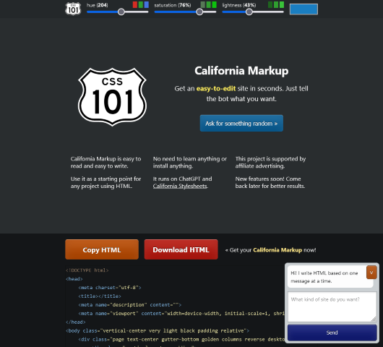Click the small CSS 101 logo in header

pyautogui.click(x=73, y=9)
